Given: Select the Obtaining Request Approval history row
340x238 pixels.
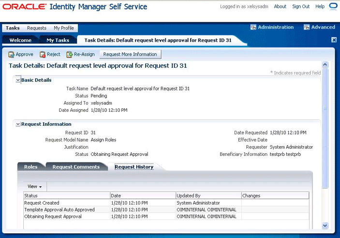Looking at the screenshot, I should [166, 217].
